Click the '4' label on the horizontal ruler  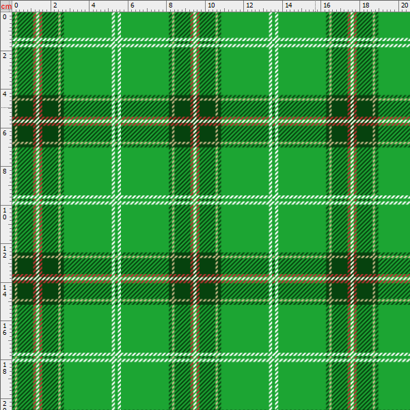point(94,5)
